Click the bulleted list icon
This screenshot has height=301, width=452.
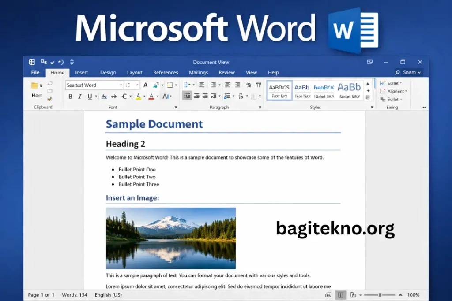(x=186, y=85)
